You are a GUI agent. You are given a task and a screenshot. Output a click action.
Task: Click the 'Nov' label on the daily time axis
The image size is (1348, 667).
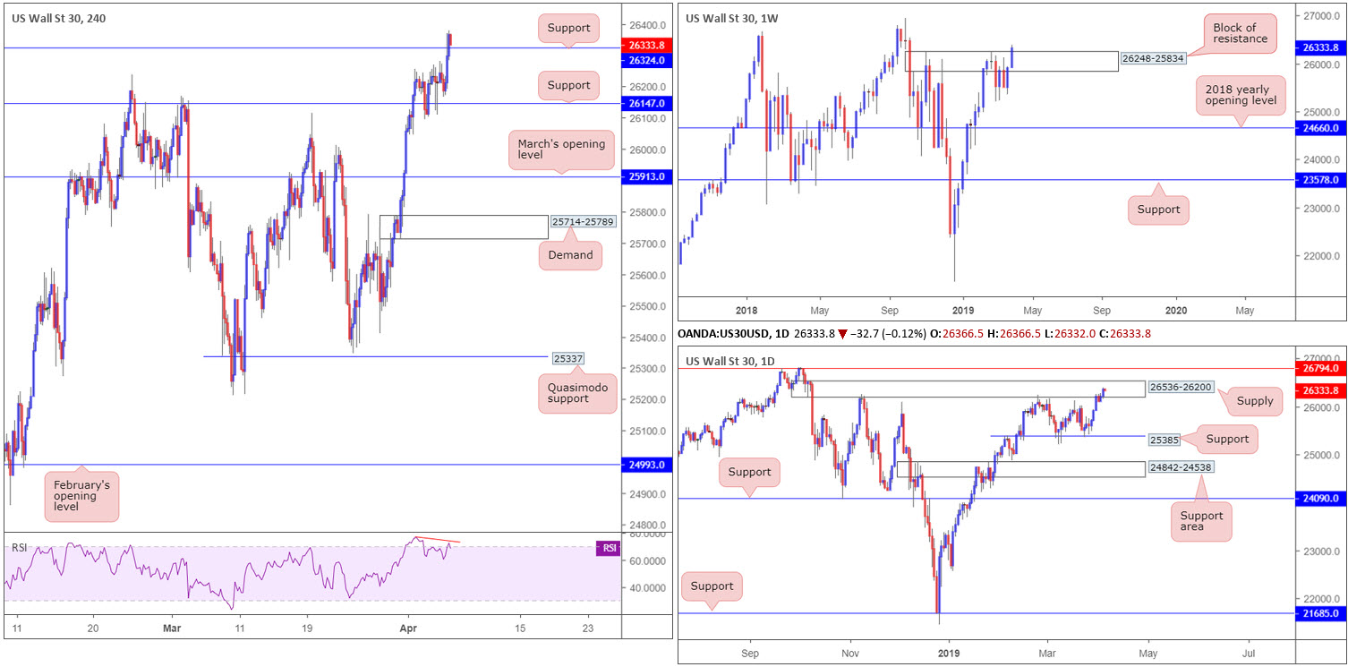850,654
